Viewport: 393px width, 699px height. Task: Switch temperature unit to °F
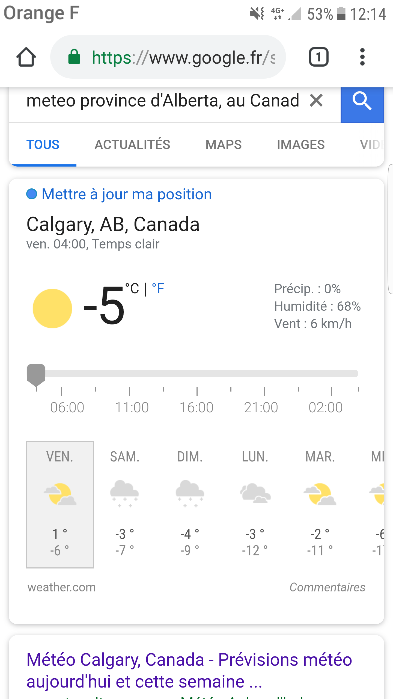pyautogui.click(x=158, y=289)
